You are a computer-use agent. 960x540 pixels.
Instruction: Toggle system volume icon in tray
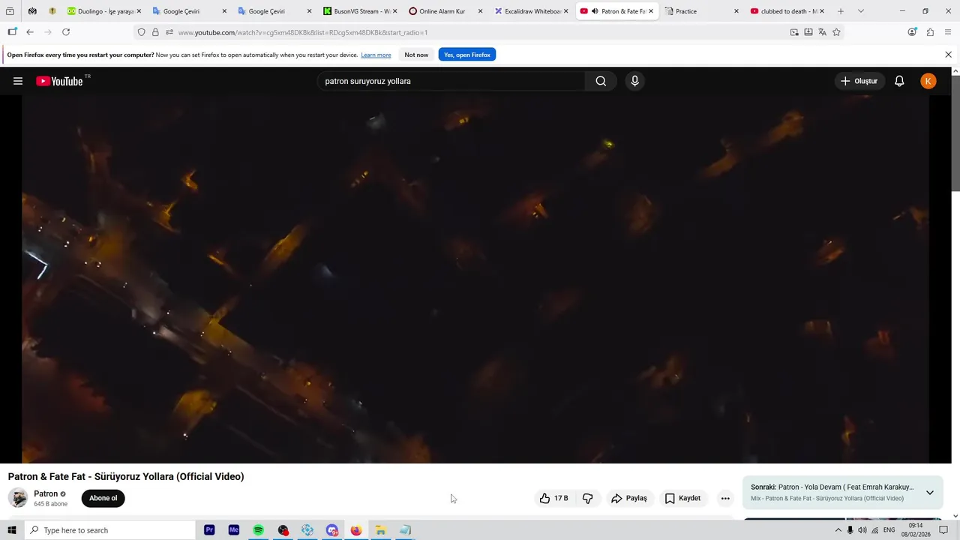tap(862, 530)
